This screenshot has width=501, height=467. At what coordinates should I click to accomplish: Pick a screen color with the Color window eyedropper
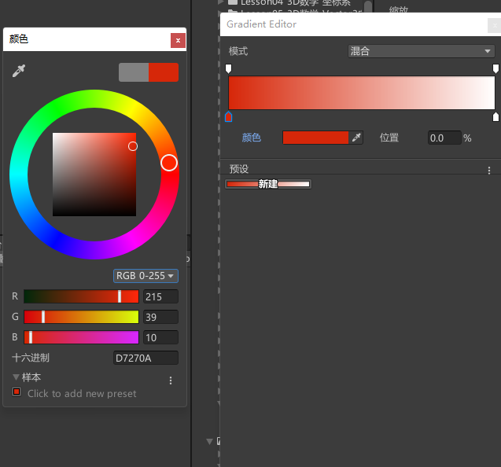tap(19, 72)
